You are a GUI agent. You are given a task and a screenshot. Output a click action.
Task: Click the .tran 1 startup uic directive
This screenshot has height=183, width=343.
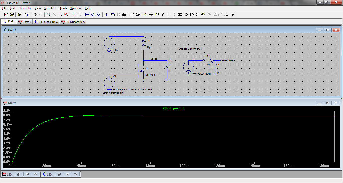pos(113,93)
